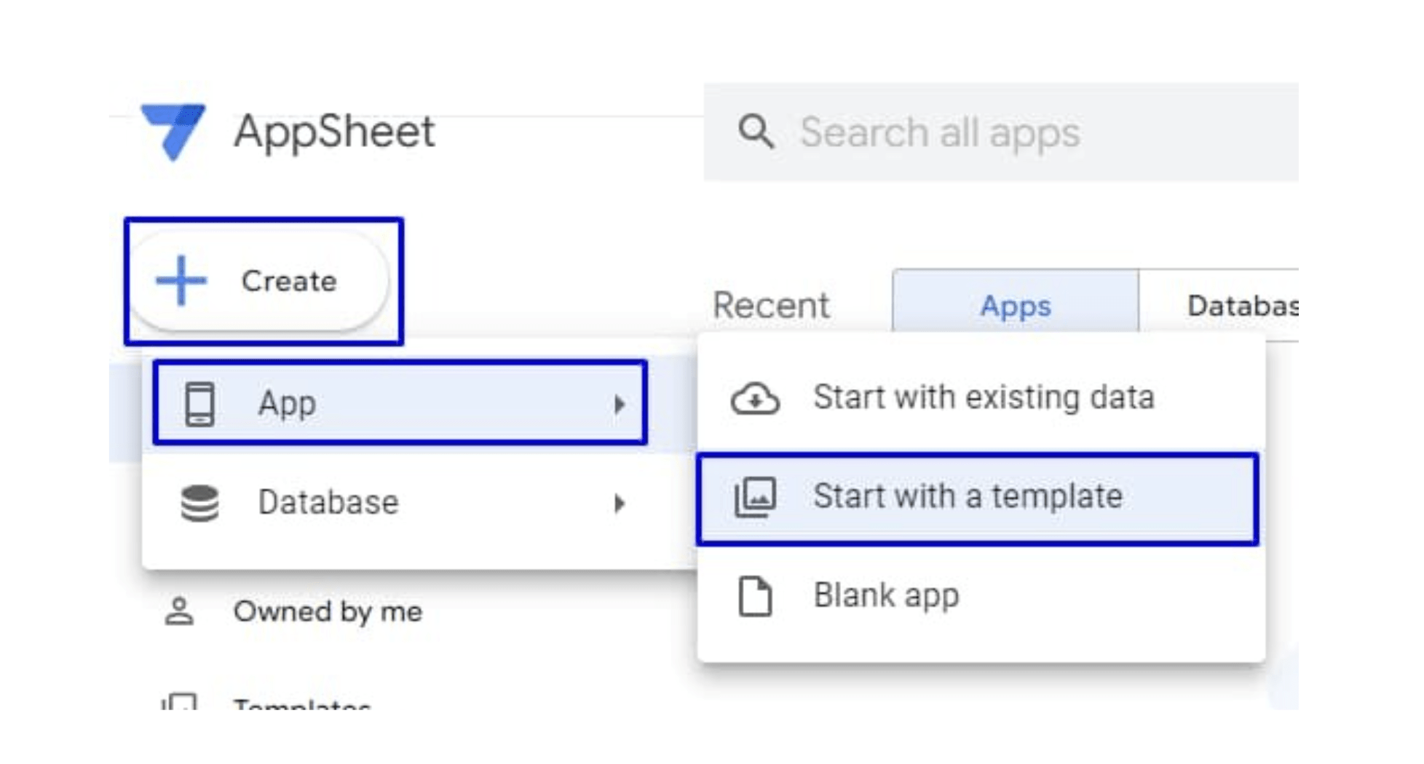This screenshot has height=764, width=1424.
Task: Click the template gallery icon
Action: point(755,498)
